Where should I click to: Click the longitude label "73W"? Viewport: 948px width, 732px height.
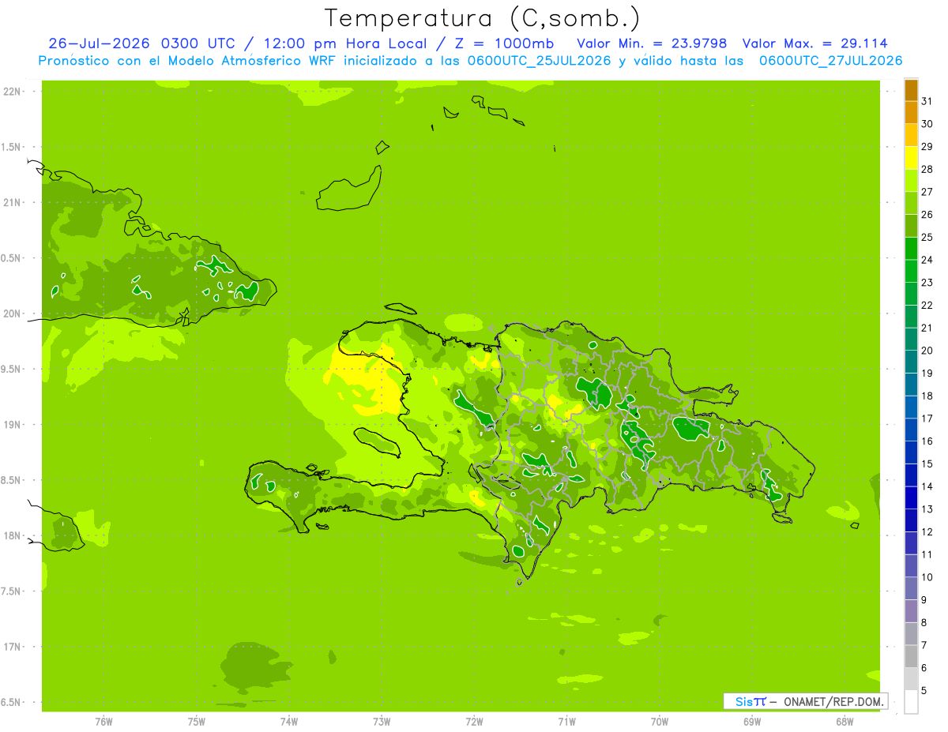pos(381,722)
